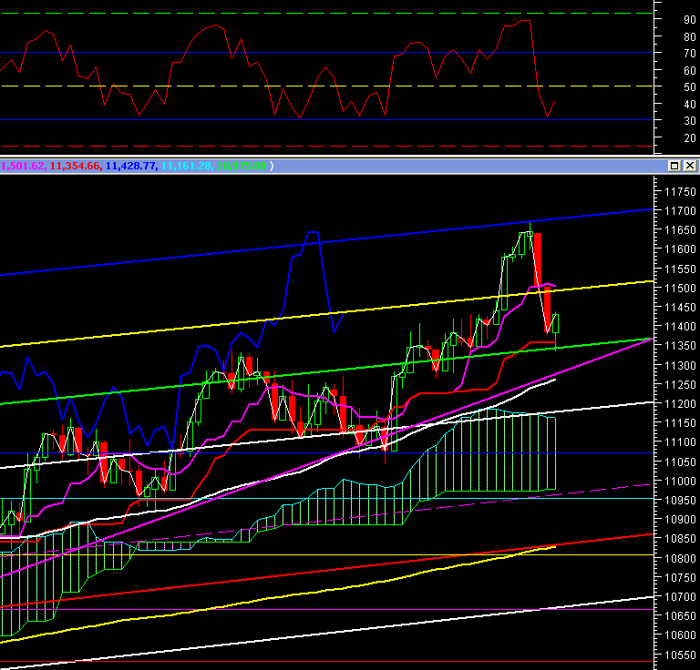Click the tall red candlestick below the 11650 peak
Image resolution: width=700 pixels, height=670 pixels.
click(x=538, y=259)
